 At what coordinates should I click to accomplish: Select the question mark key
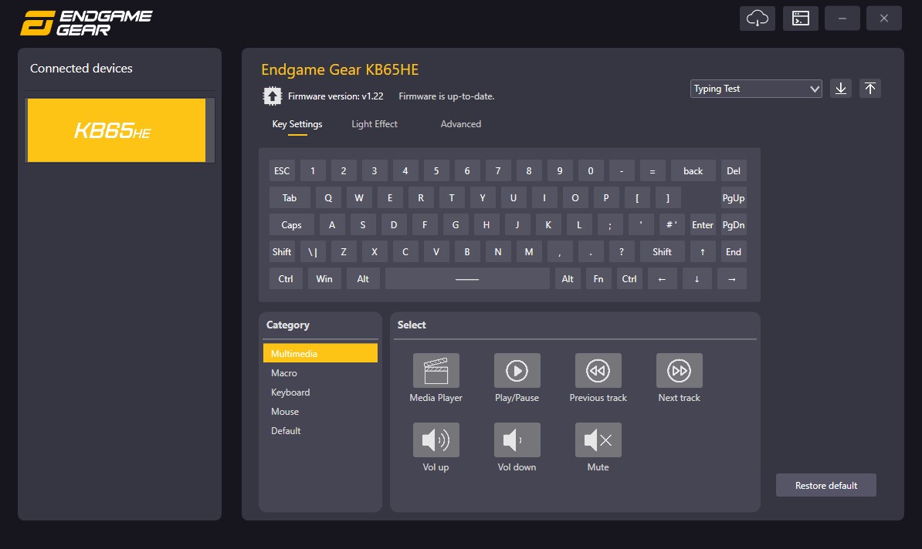click(x=622, y=252)
